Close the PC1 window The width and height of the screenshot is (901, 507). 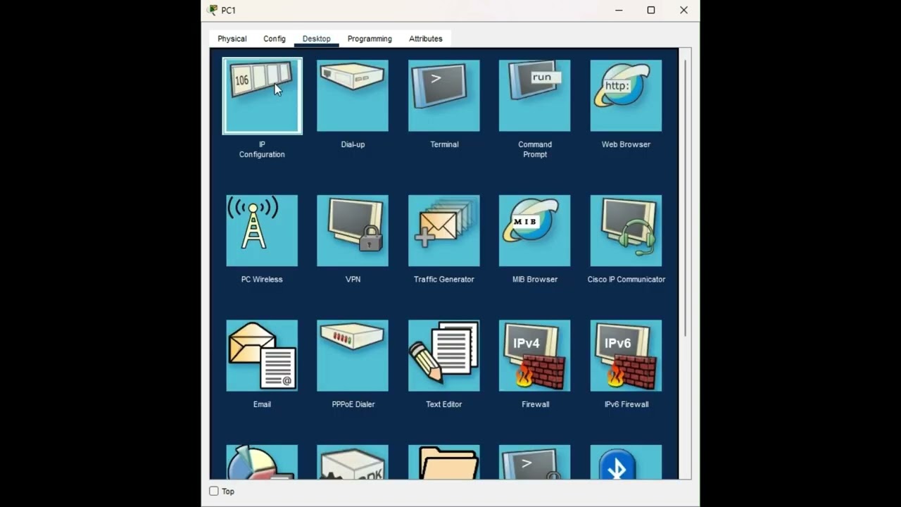point(683,10)
